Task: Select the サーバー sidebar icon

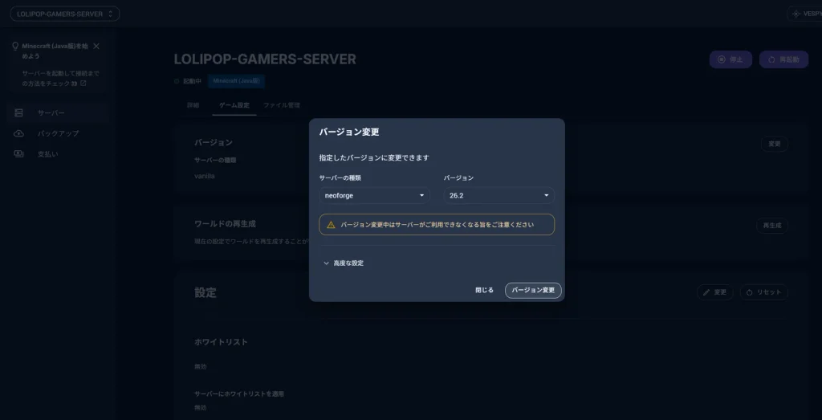Action: (19, 112)
